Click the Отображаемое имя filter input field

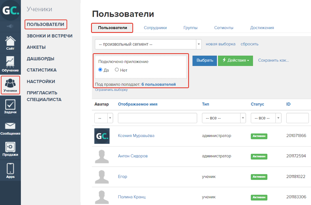click(157, 118)
